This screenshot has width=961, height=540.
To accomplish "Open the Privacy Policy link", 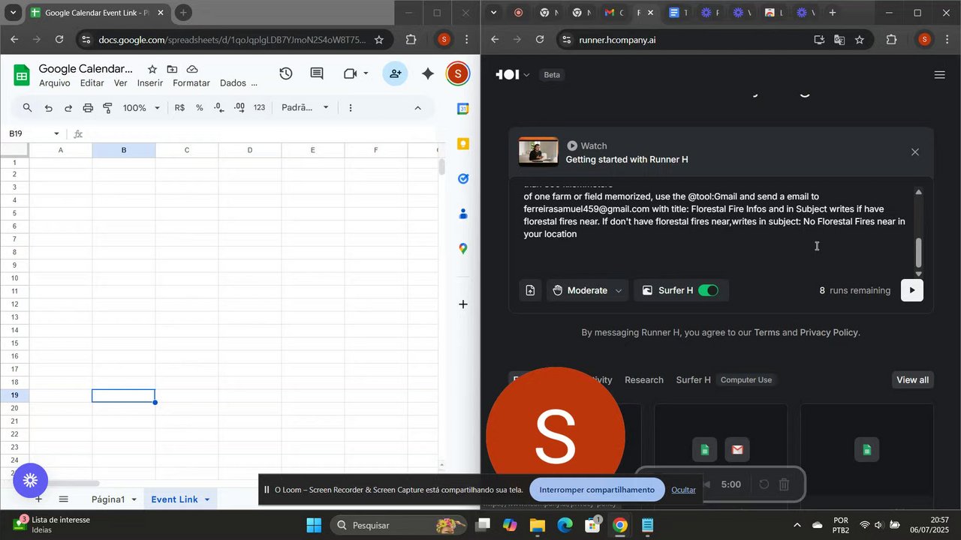I will tap(828, 332).
